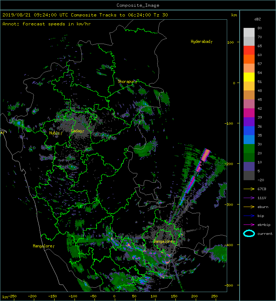Click the 57 value on dBZ scale
This screenshot has width=276, height=301.
260,64
